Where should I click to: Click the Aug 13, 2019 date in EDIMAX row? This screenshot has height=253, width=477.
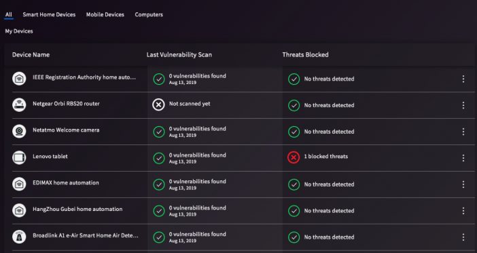pyautogui.click(x=183, y=188)
